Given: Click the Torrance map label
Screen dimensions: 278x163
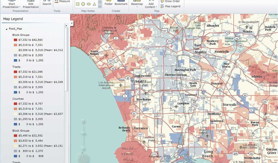Looking at the screenshot, I should tap(141, 128).
